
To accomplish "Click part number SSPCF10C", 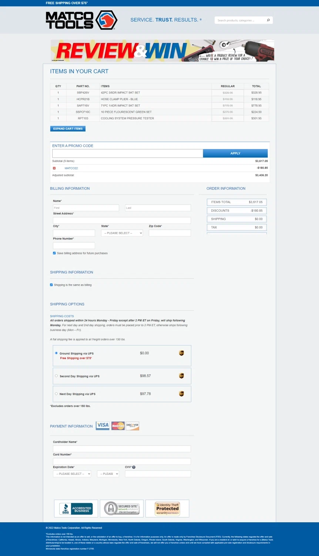I will tap(83, 112).
